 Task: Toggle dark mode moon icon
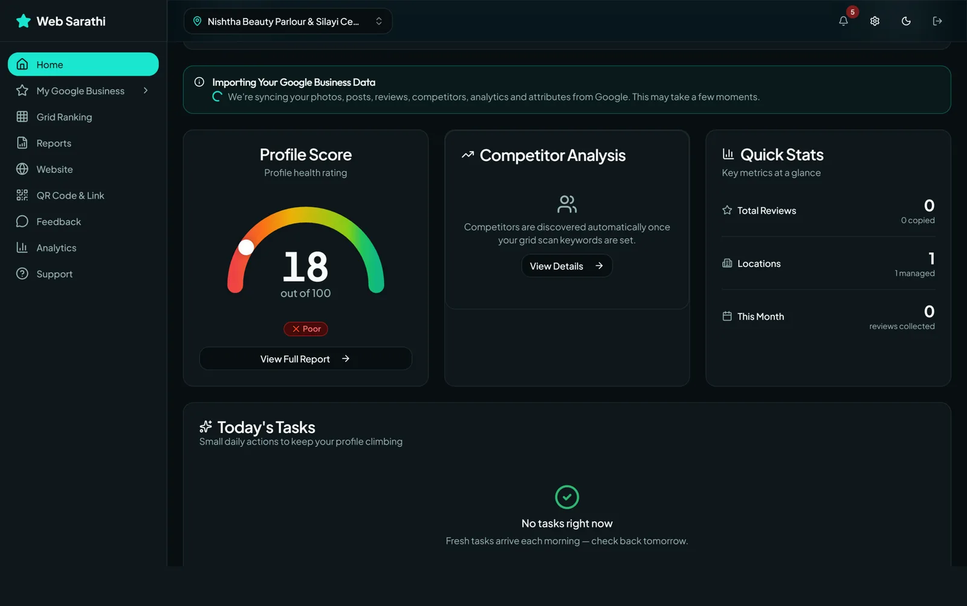pos(906,21)
